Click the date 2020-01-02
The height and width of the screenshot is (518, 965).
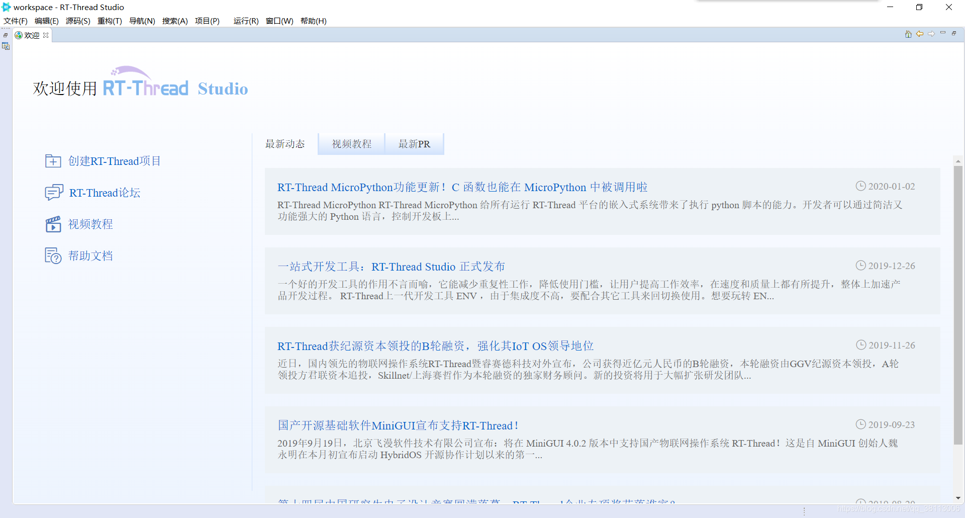pyautogui.click(x=891, y=187)
